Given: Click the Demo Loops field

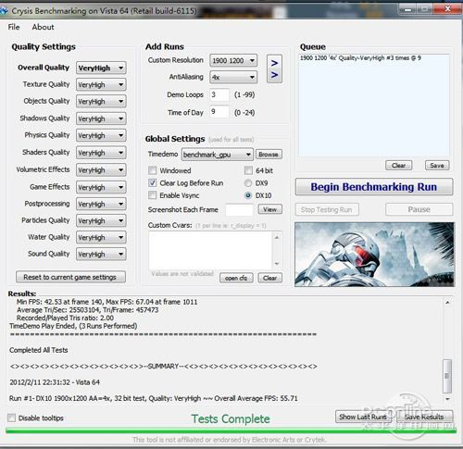Looking at the screenshot, I should click(x=219, y=94).
